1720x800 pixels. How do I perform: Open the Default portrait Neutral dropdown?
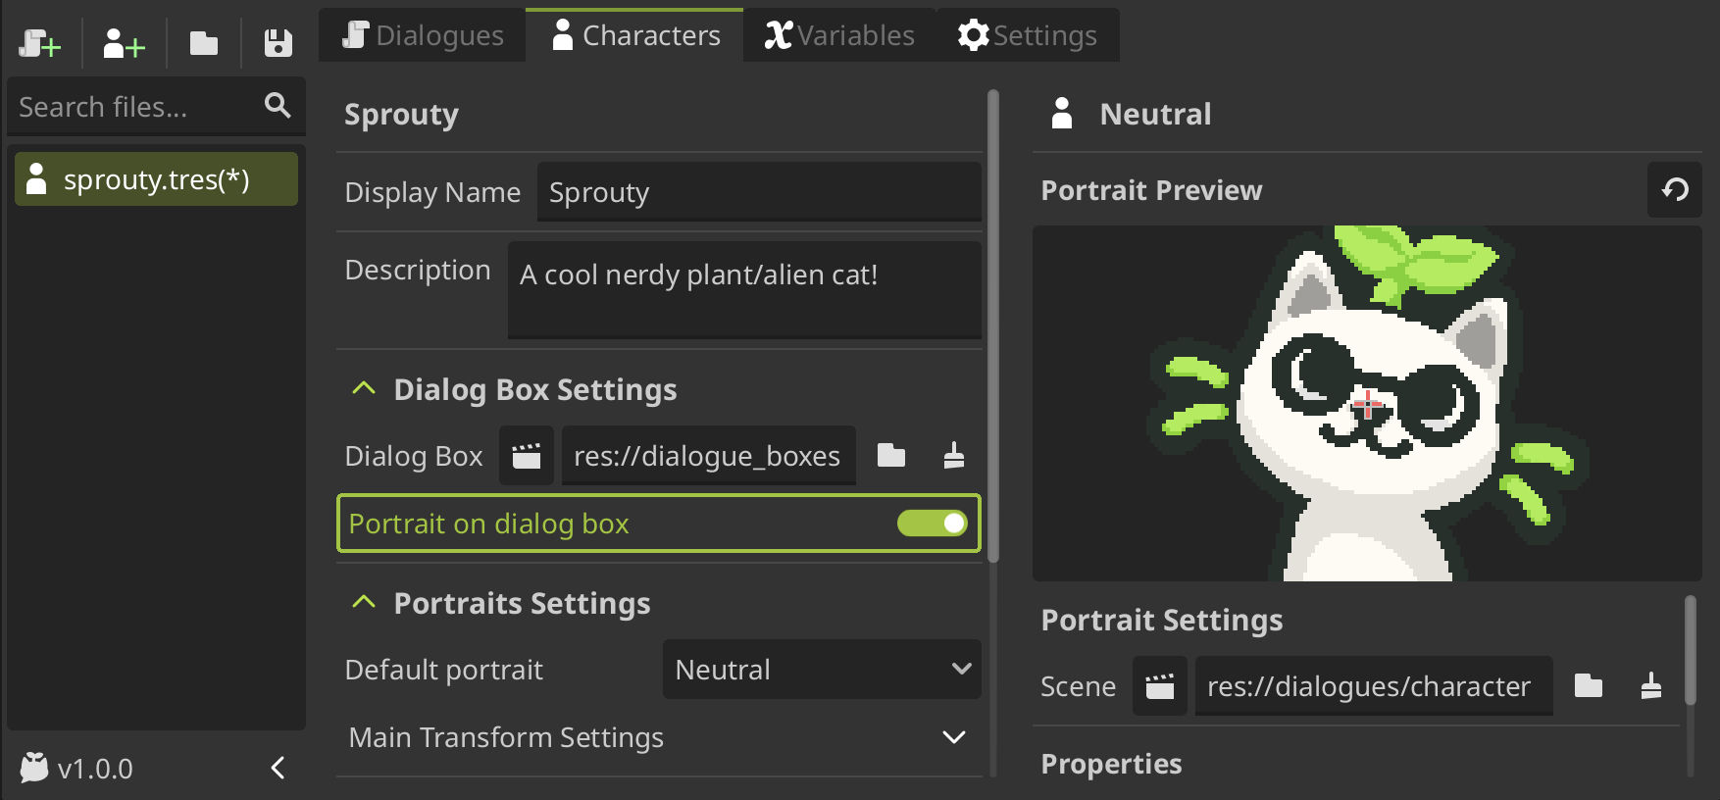822,670
